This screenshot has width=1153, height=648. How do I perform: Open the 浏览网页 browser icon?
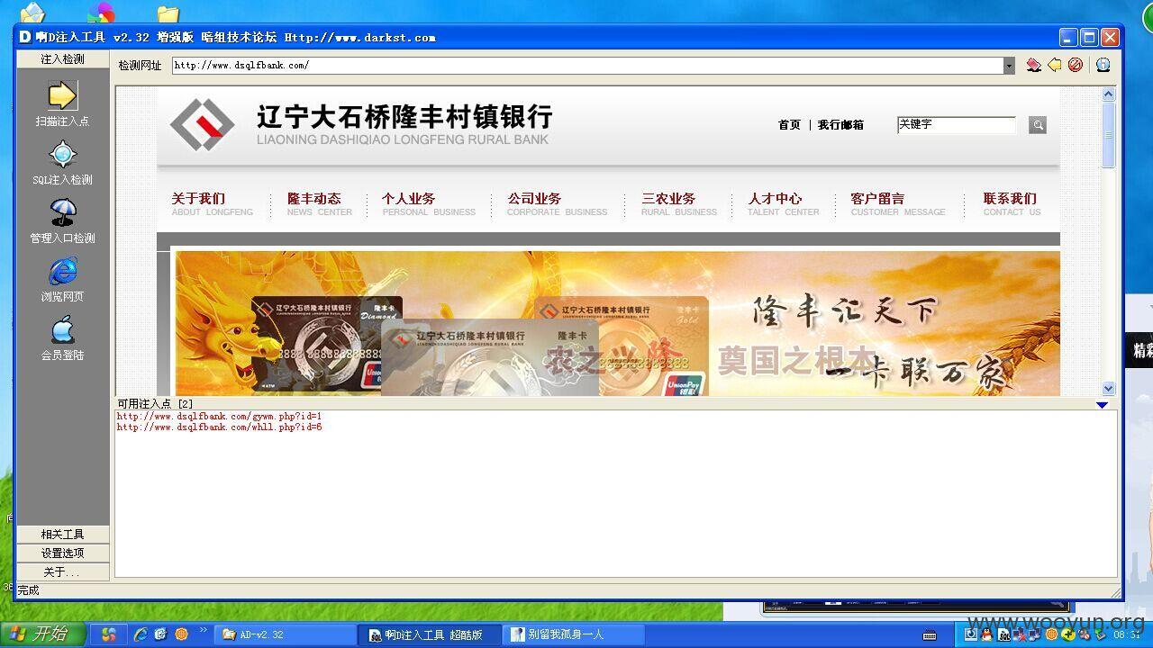62,272
